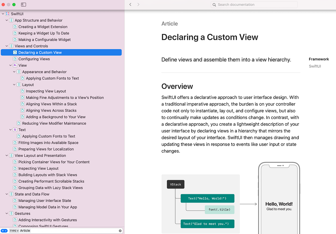Open the TYPE dropdown in the filter bar
The height and width of the screenshot is (234, 336).
pyautogui.click(x=14, y=230)
